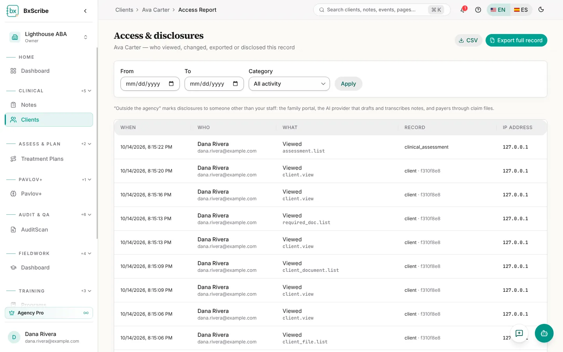Click Dana Rivera's avatar in sidebar
This screenshot has width=563, height=352.
(x=14, y=337)
